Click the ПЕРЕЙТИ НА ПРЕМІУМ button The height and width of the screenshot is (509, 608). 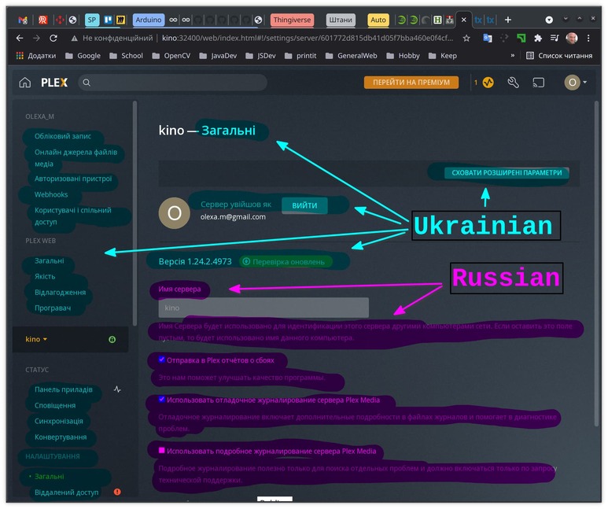(411, 83)
